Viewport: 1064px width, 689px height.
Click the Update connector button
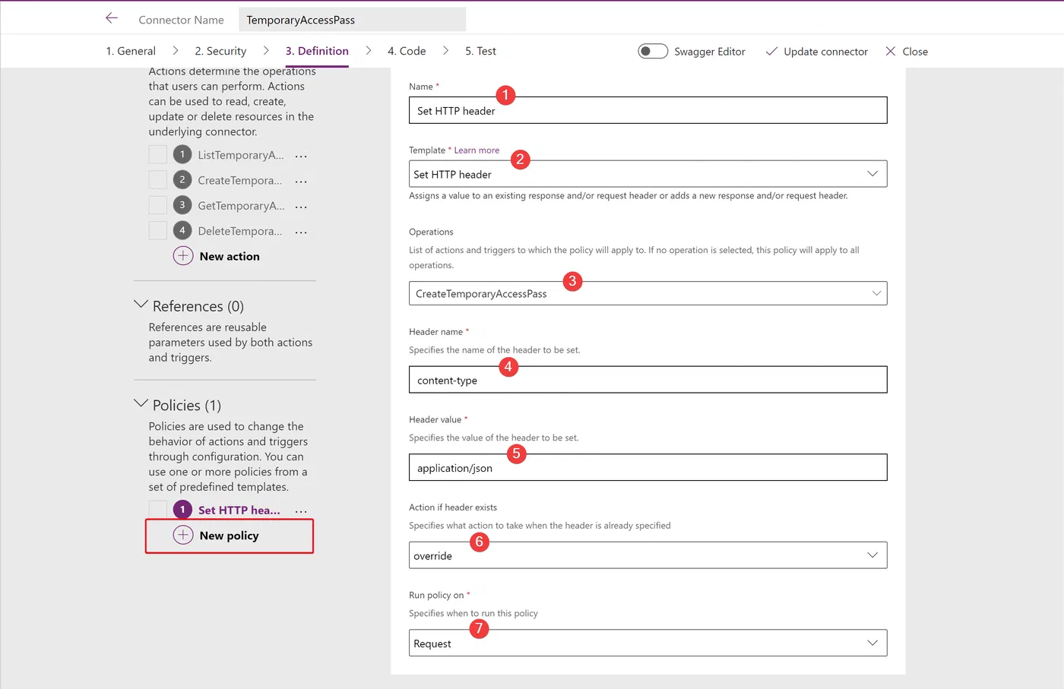816,51
